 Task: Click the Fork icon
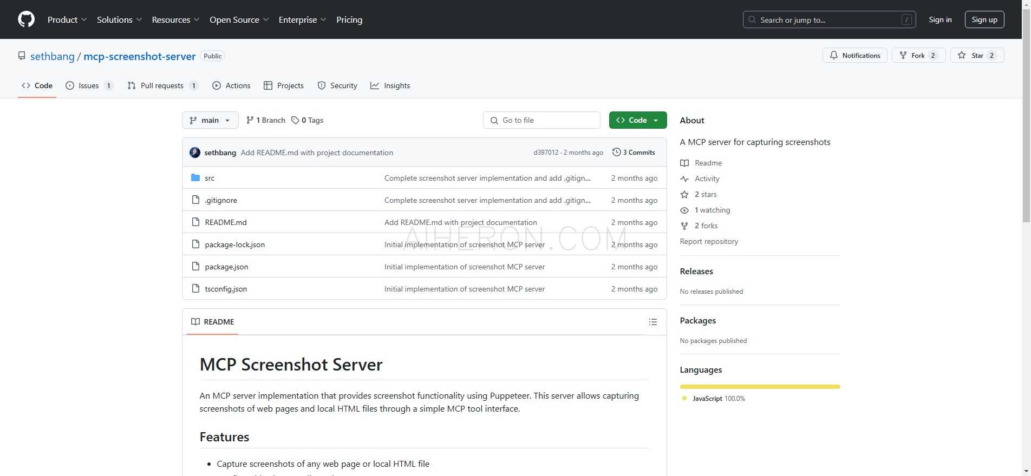(903, 55)
